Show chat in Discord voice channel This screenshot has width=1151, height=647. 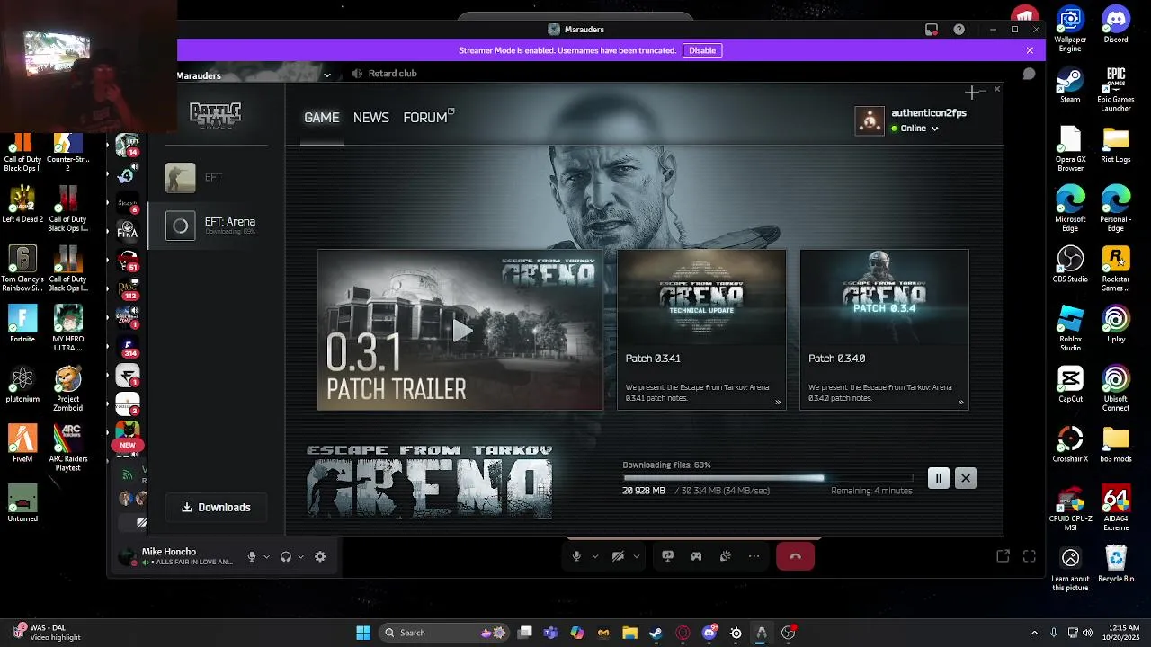click(x=1029, y=74)
